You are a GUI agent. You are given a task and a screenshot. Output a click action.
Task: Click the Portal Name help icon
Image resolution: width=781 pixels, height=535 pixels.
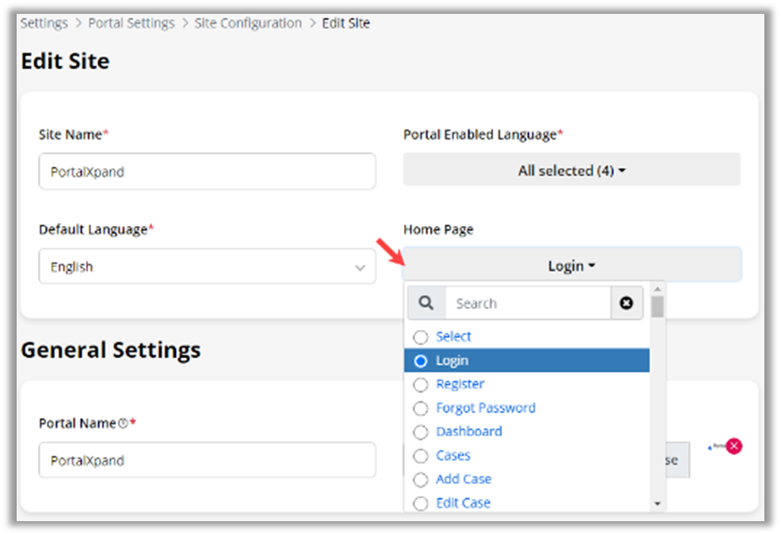[x=123, y=424]
